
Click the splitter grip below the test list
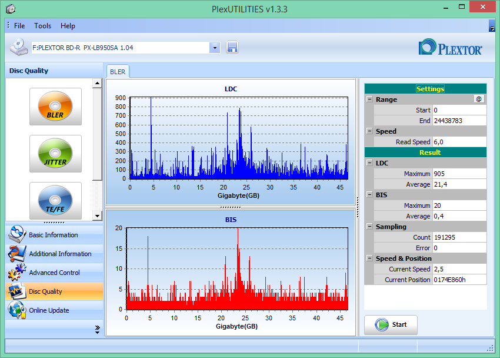54,223
